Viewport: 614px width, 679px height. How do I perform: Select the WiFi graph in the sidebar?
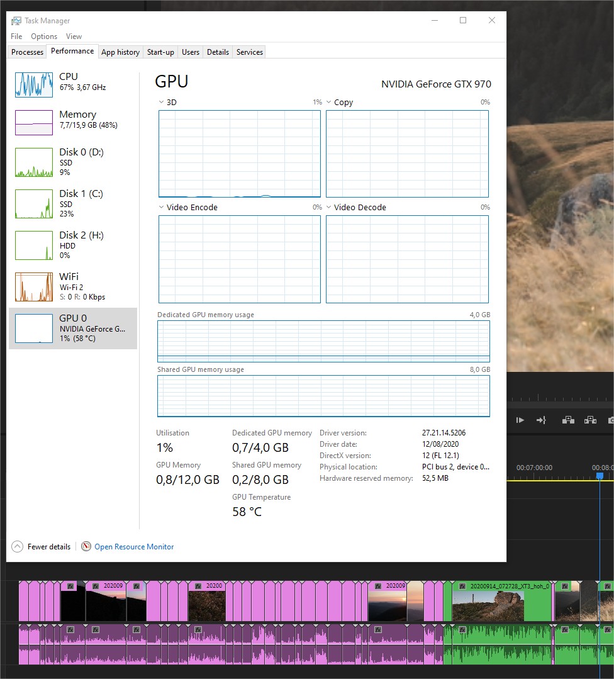coord(34,287)
